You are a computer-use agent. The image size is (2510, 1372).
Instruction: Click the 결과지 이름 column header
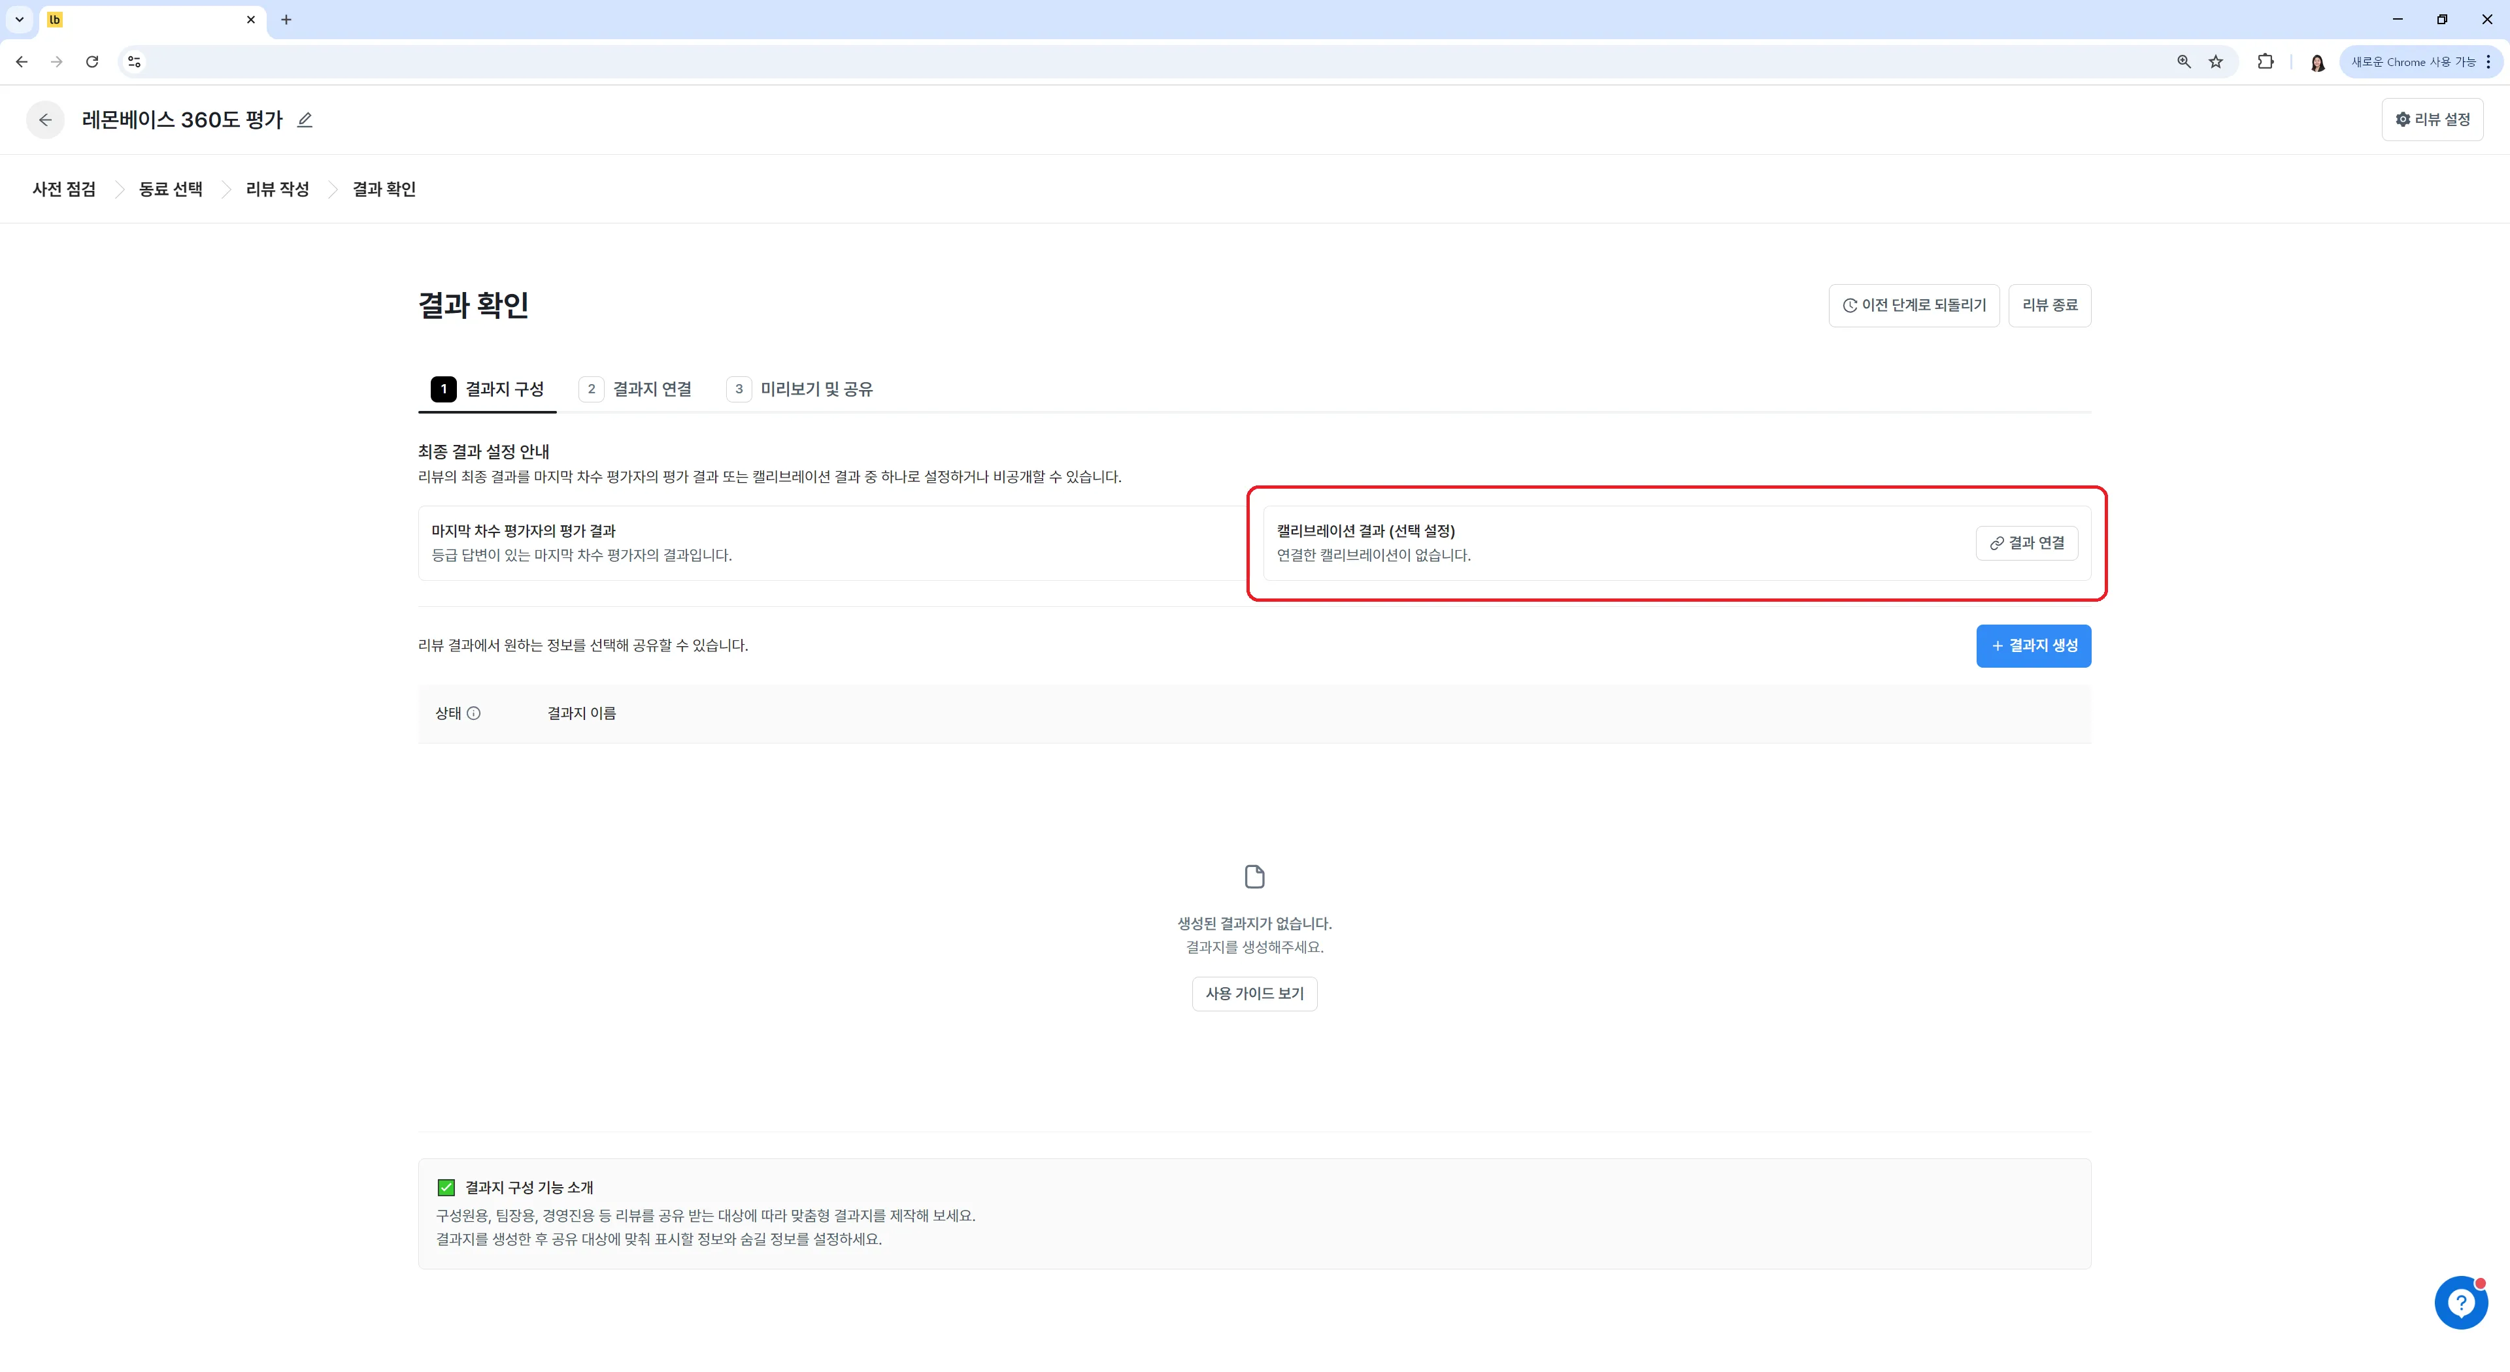[x=582, y=713]
